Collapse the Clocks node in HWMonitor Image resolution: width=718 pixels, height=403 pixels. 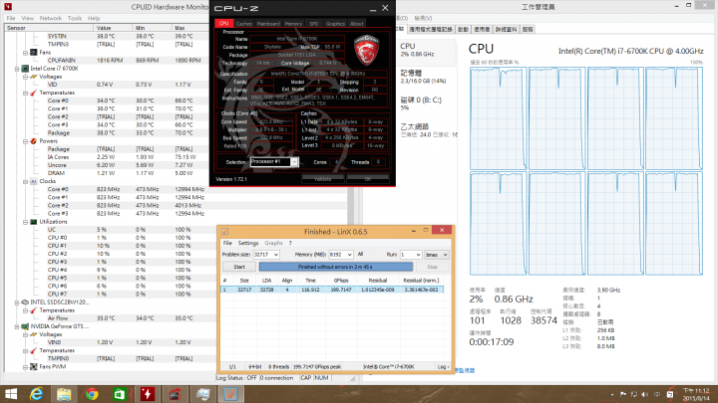25,181
